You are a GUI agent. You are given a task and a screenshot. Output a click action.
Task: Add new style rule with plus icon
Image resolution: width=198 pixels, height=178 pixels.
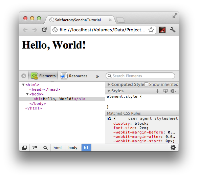point(157,91)
